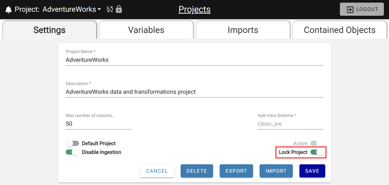Image resolution: width=389 pixels, height=185 pixels.
Task: Toggle the Active switch
Action: 317,144
